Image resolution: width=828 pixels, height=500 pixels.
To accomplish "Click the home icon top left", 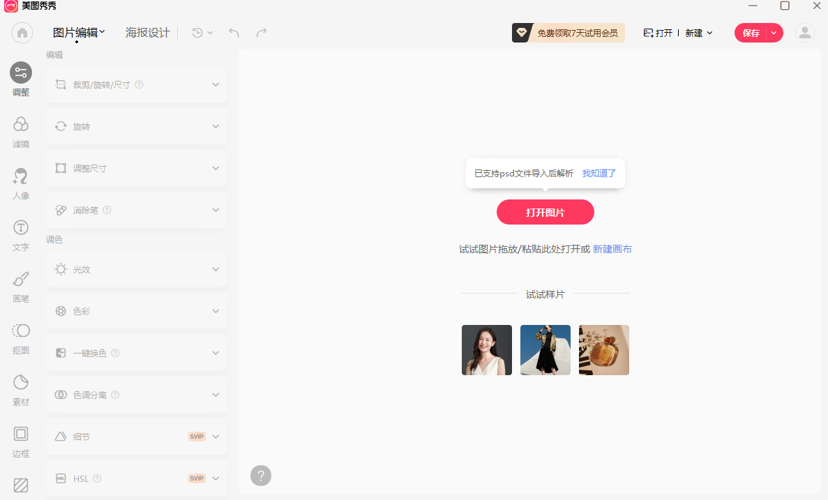I will click(22, 33).
